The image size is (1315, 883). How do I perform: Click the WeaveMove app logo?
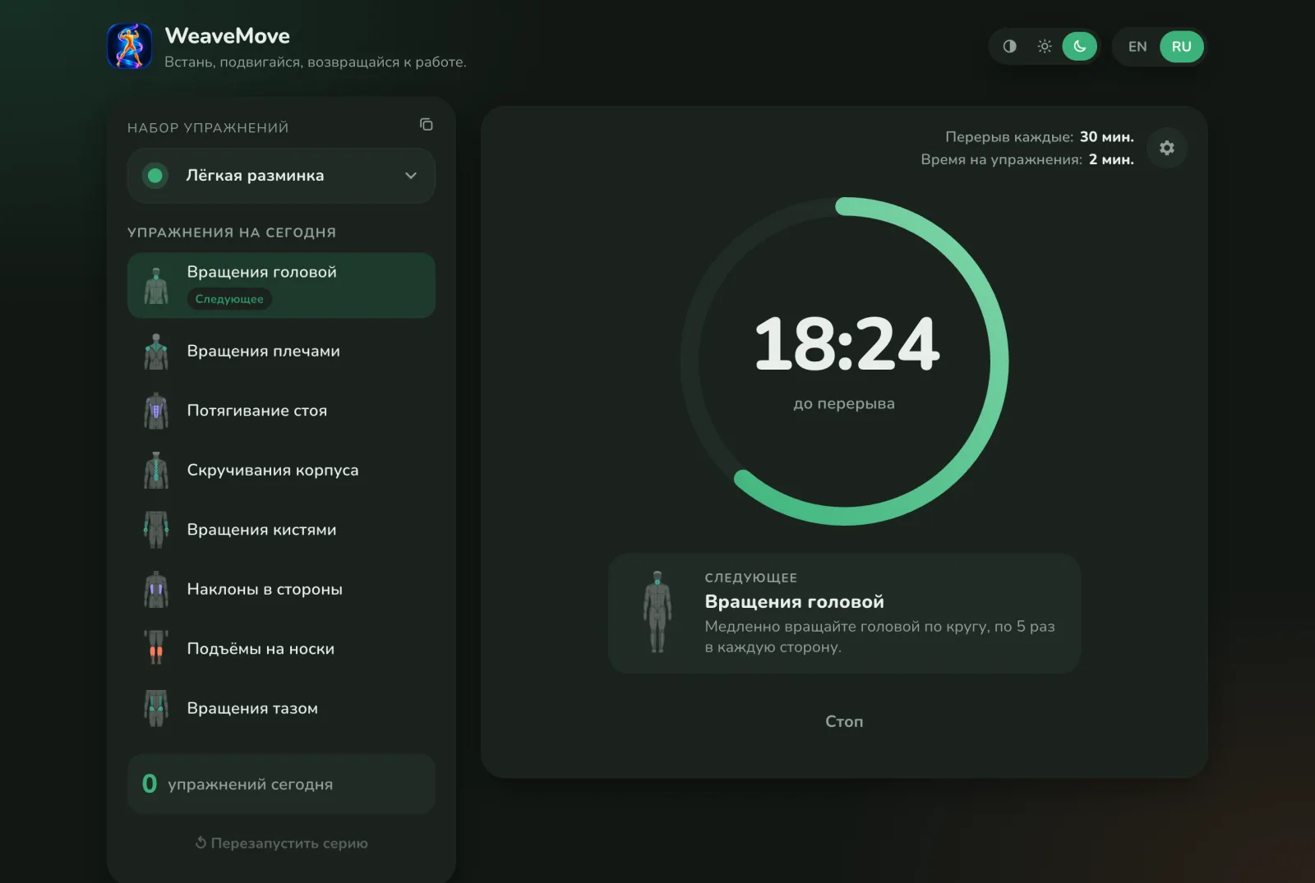click(130, 46)
